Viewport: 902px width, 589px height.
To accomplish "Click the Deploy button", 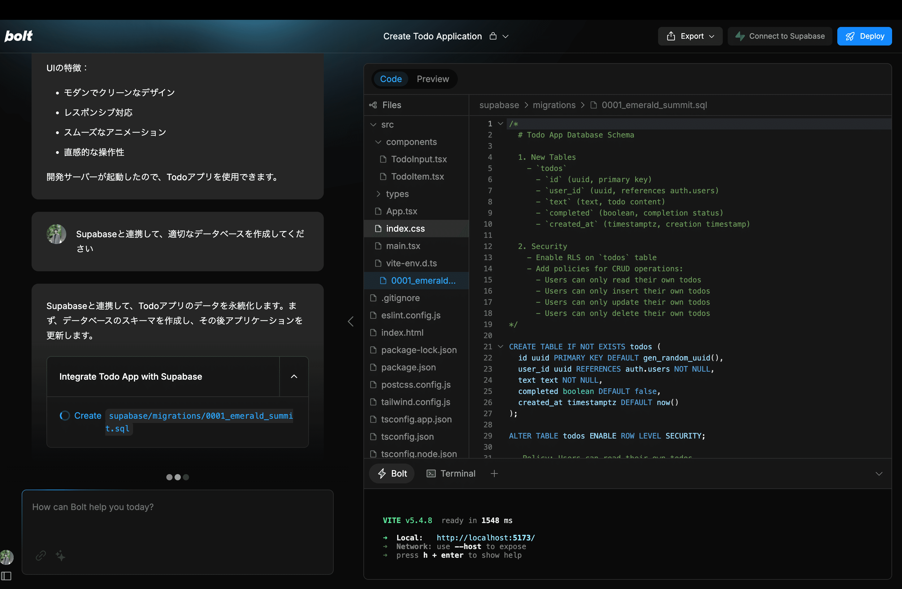I will [864, 36].
